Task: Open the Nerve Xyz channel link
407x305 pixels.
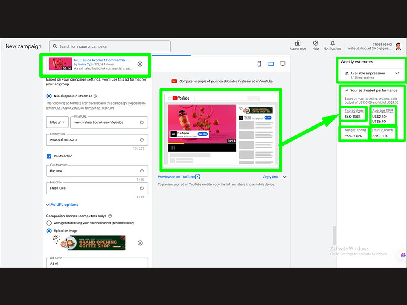Action: click(x=85, y=64)
